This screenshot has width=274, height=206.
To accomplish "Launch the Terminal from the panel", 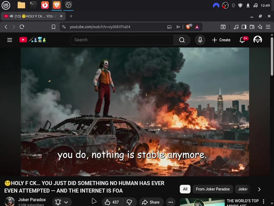I will point(33,5).
